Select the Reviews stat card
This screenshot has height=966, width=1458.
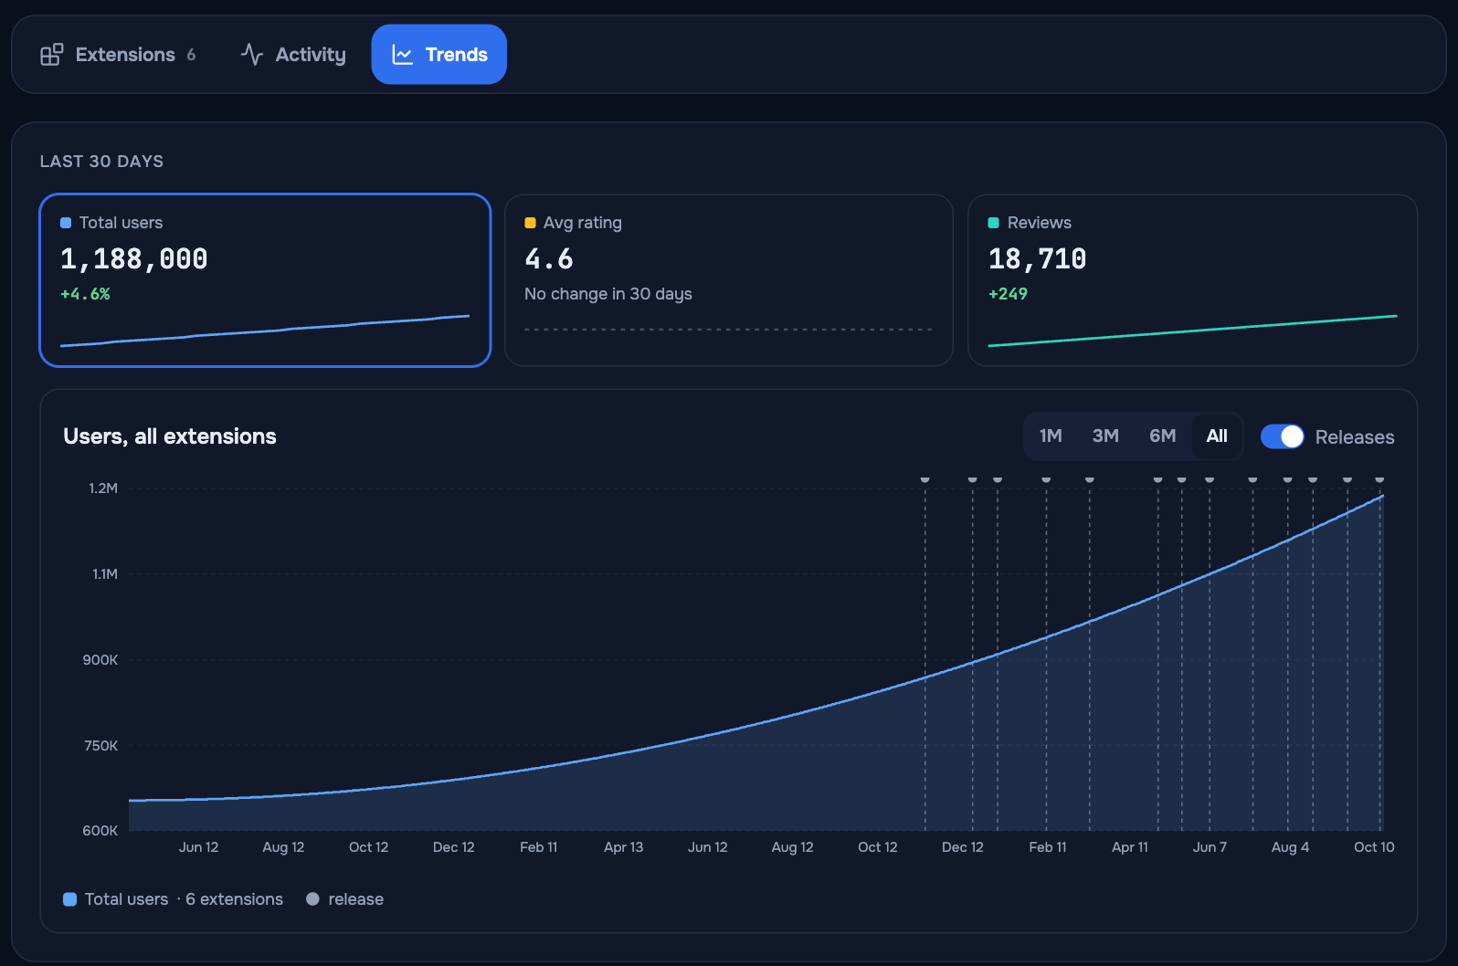[1192, 280]
